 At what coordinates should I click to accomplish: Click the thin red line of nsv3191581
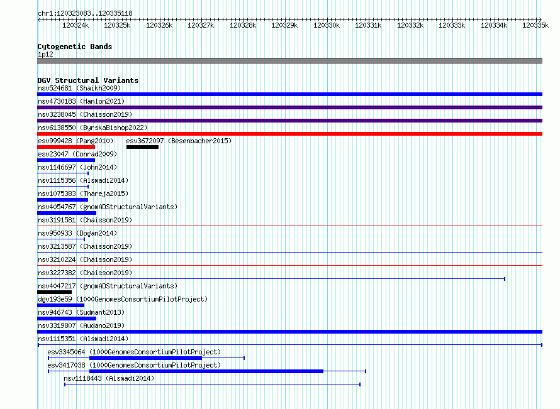tap(289, 226)
